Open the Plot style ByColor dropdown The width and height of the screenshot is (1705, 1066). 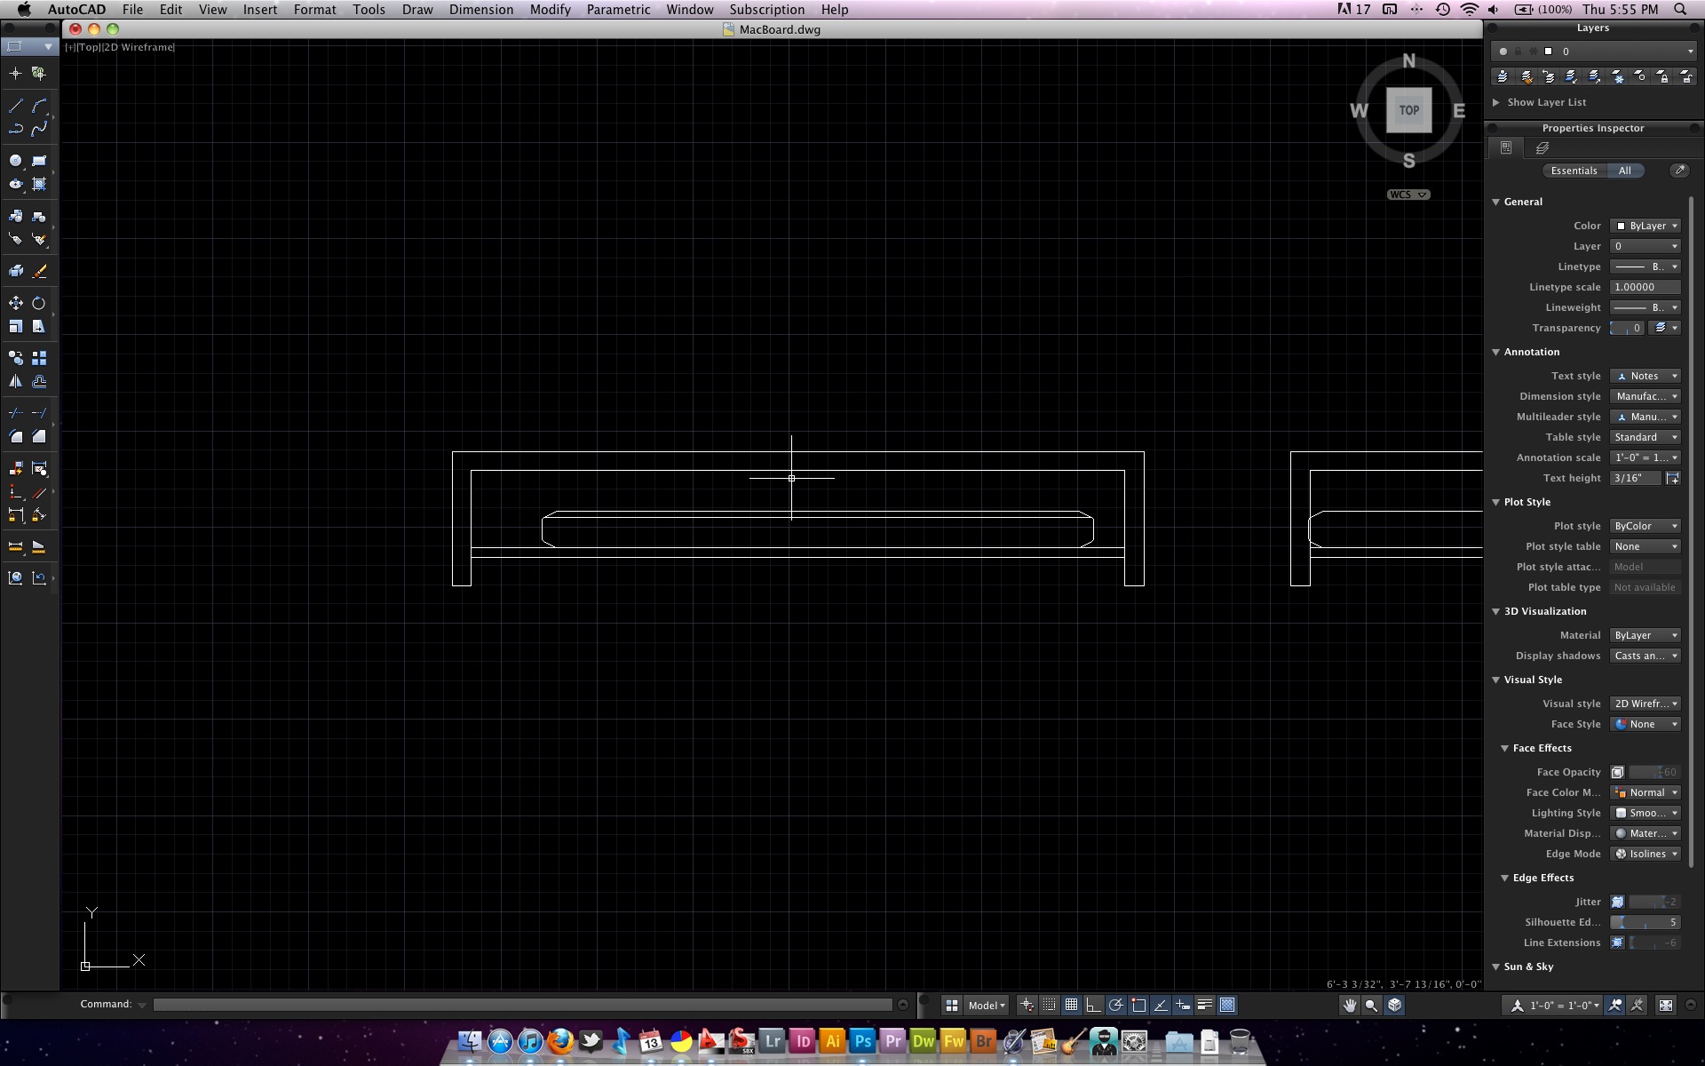(1646, 526)
